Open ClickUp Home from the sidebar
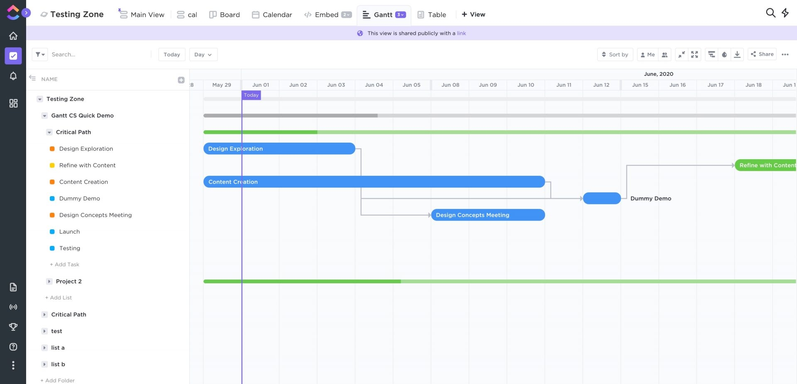 [x=13, y=36]
